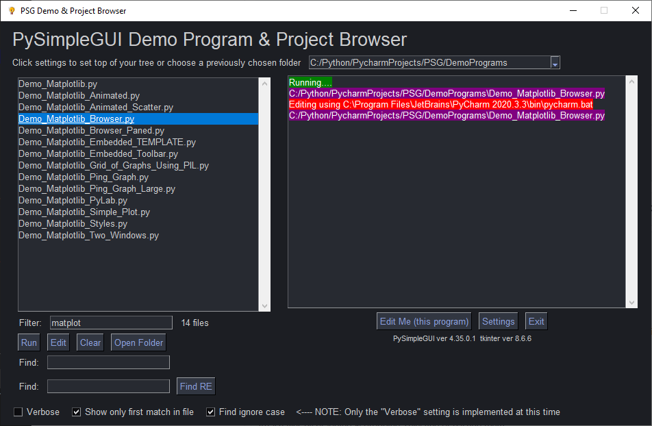Disable Find ignore case option
Image resolution: width=652 pixels, height=426 pixels.
click(210, 412)
